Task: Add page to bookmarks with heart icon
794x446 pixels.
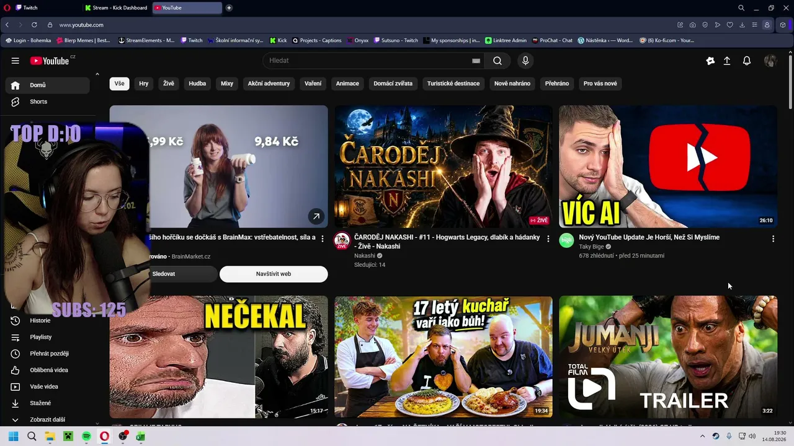Action: click(x=729, y=25)
